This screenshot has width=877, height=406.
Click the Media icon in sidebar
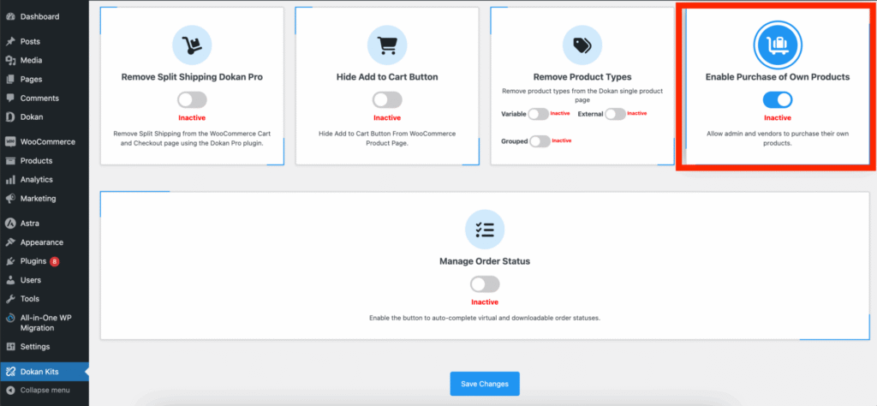(x=10, y=61)
